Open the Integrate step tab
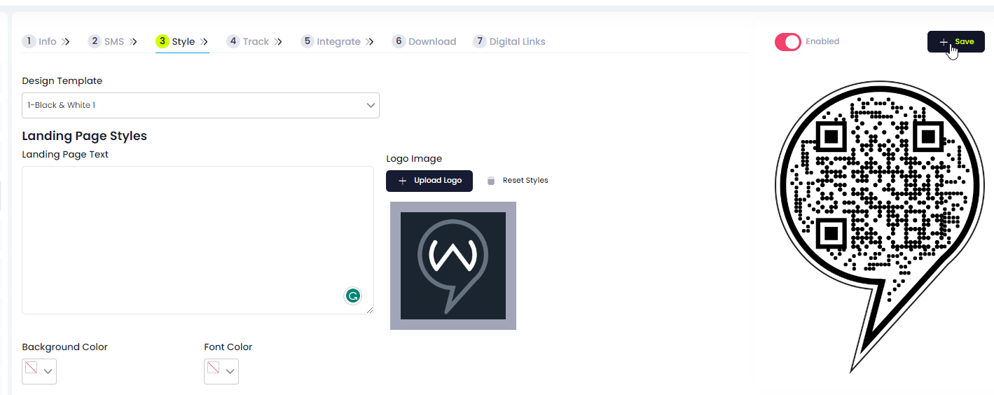Screen dimensions: 994x395 click(338, 41)
